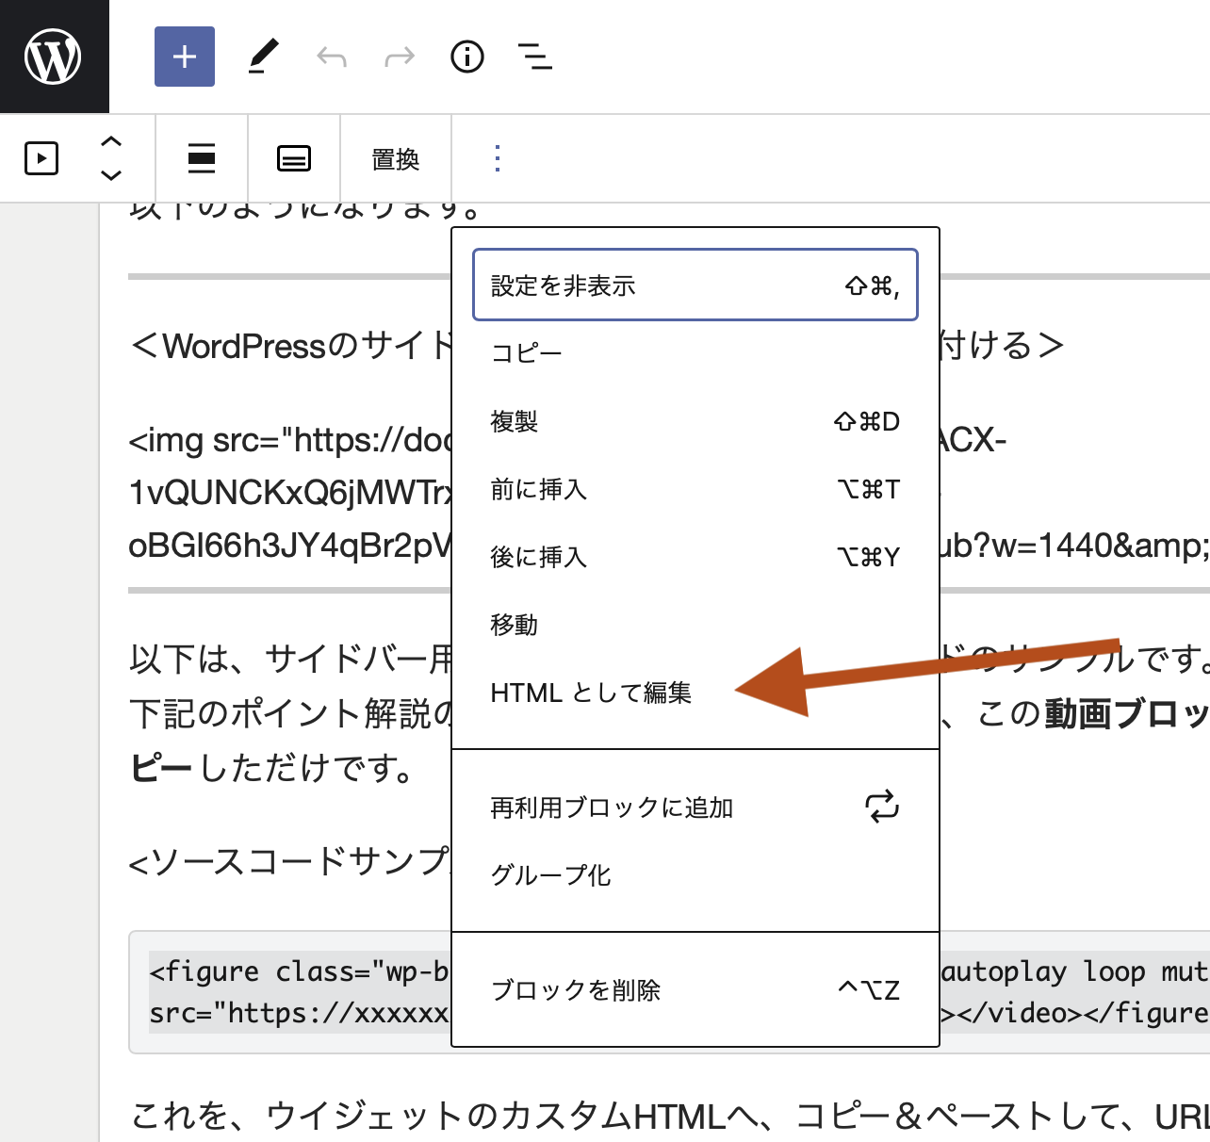Select 設定を非表示 to hide settings
Image resolution: width=1210 pixels, height=1142 pixels.
tap(695, 285)
